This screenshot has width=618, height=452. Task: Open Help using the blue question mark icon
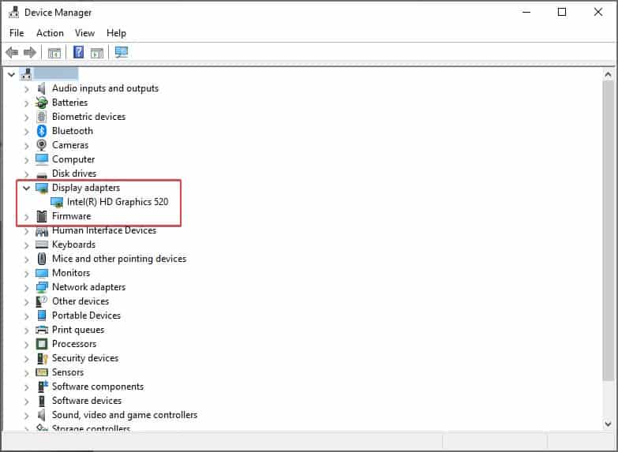pos(78,53)
